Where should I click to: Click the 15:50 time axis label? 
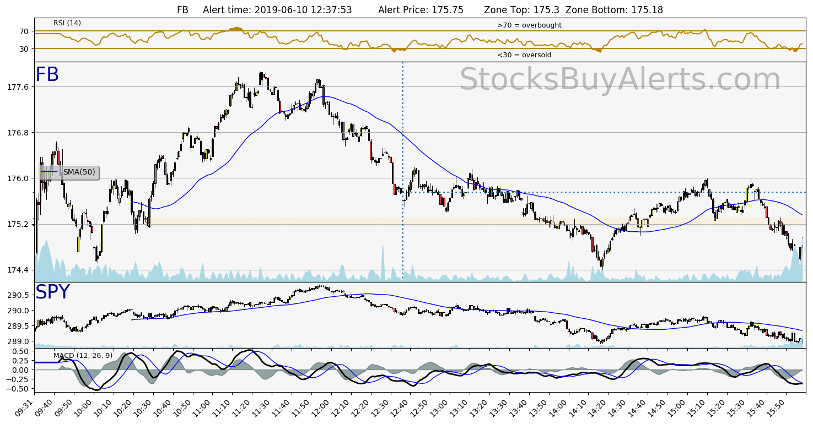(x=776, y=407)
